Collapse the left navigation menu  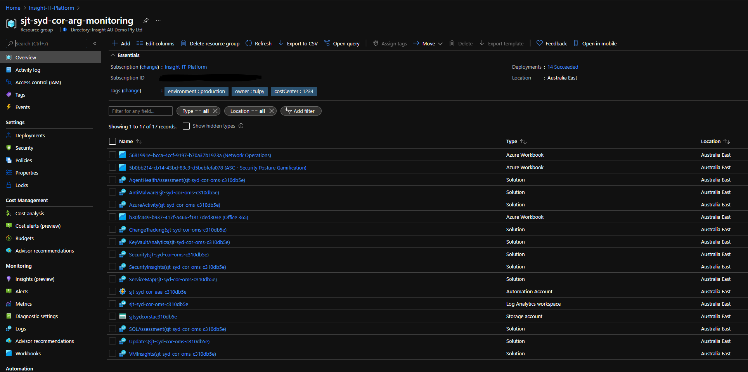pos(95,43)
